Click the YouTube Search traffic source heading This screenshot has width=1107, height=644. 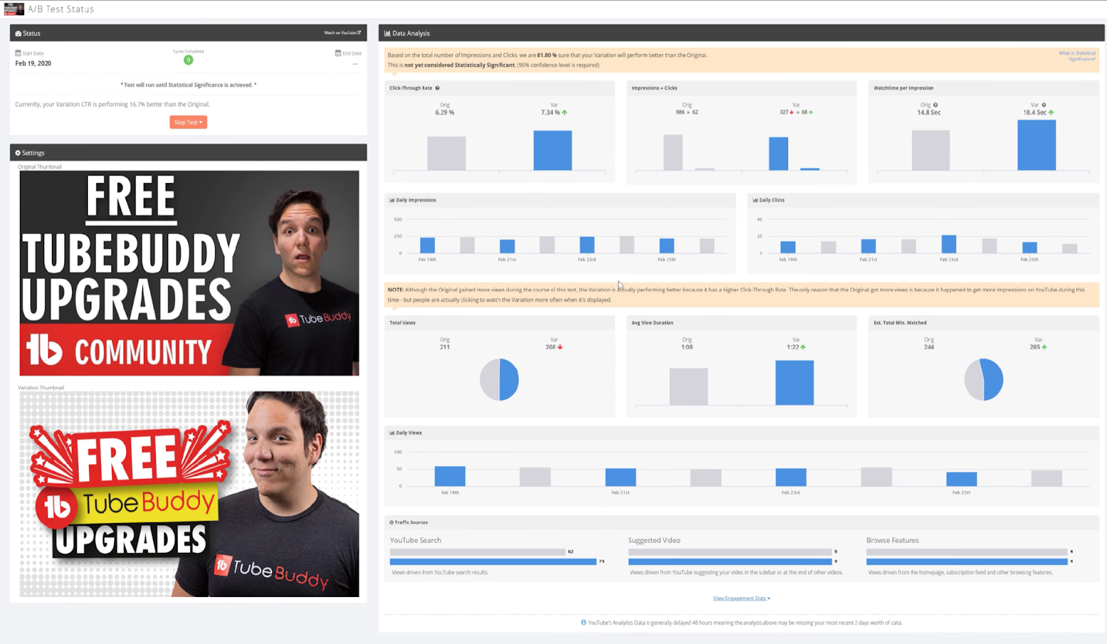[x=415, y=540]
